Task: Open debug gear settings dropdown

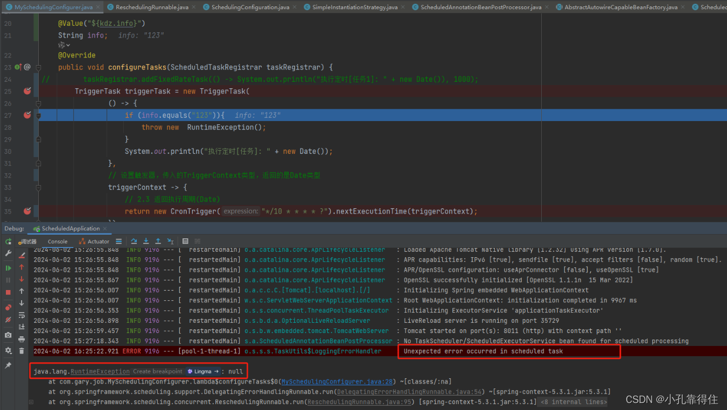Action: click(8, 350)
